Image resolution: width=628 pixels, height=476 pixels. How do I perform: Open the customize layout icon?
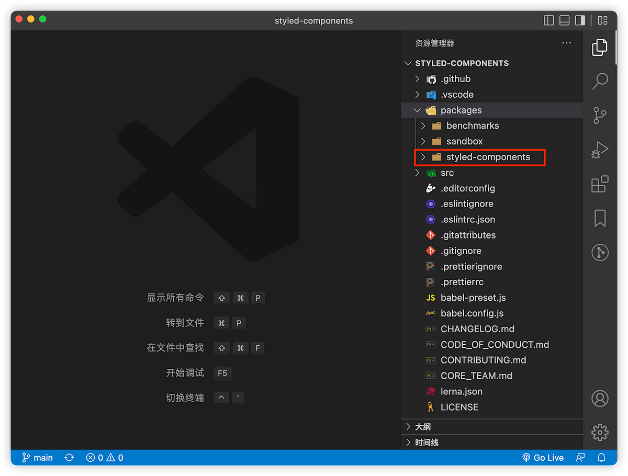click(x=603, y=20)
